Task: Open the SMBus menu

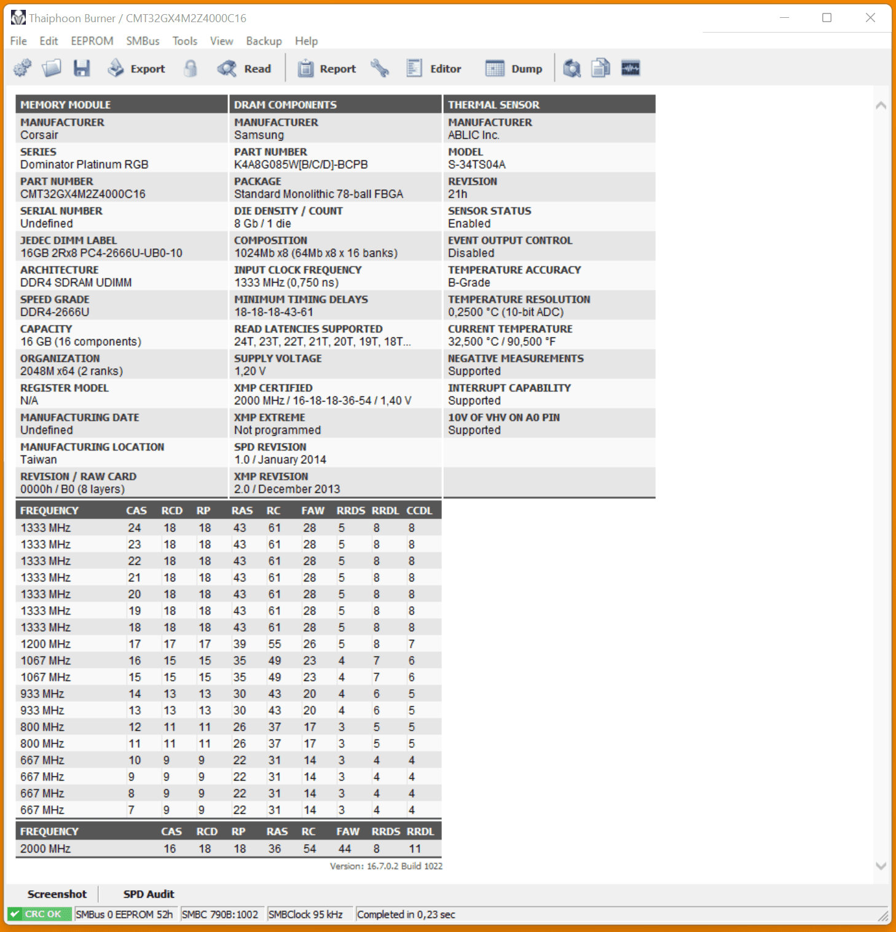Action: [x=143, y=41]
